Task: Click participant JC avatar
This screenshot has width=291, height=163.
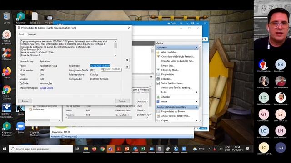Action: click(x=264, y=148)
